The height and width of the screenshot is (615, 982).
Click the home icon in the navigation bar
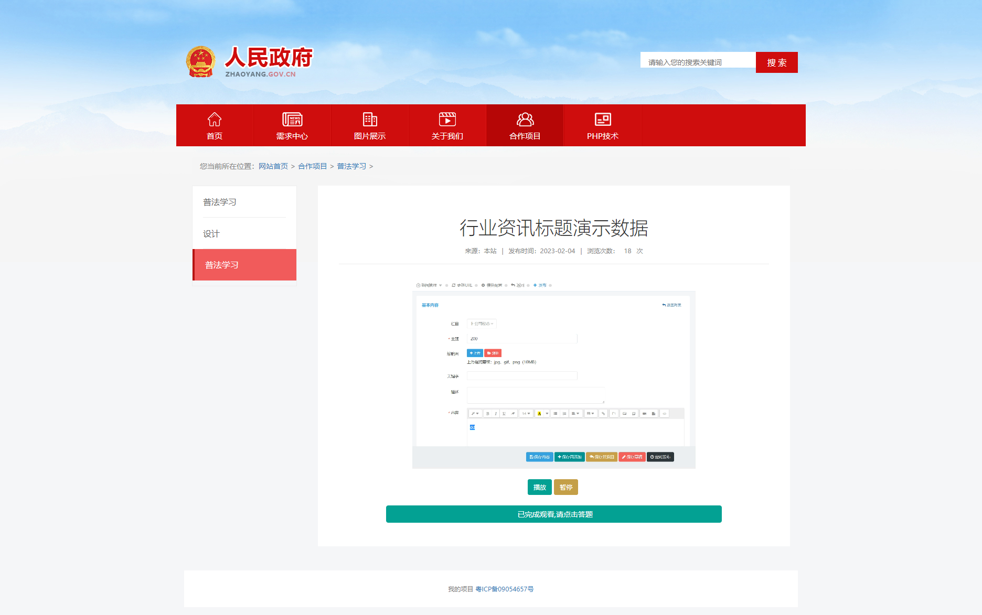[x=214, y=120]
